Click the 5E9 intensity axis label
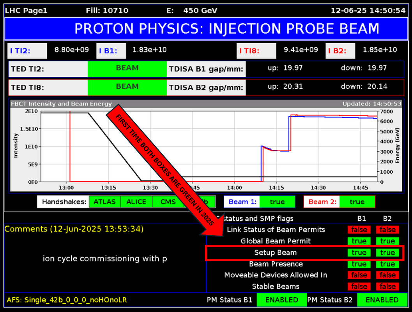The width and height of the screenshot is (412, 312). [x=33, y=164]
